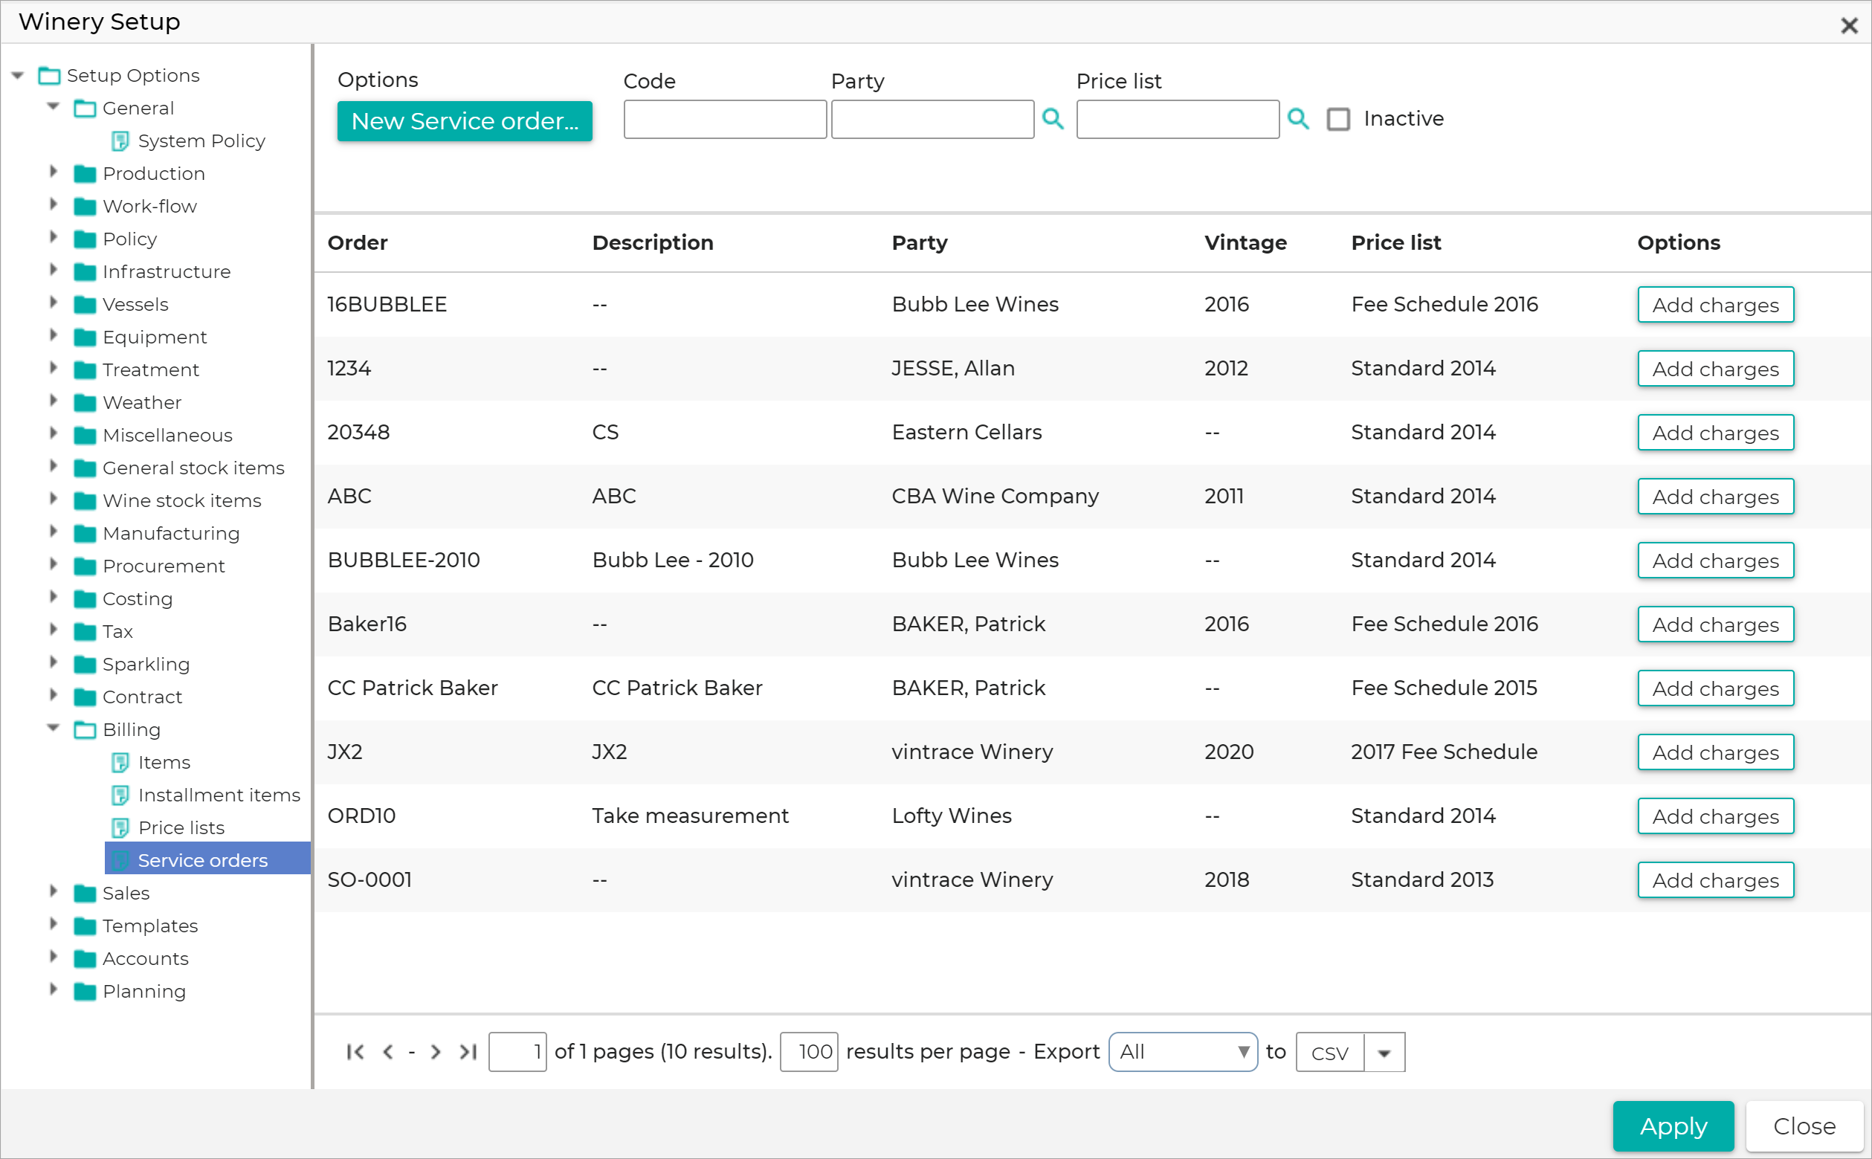Go to first page icon
The width and height of the screenshot is (1872, 1159).
click(355, 1052)
